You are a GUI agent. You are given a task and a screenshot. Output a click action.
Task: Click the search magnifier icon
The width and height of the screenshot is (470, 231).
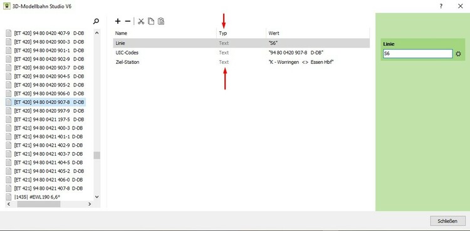point(96,21)
